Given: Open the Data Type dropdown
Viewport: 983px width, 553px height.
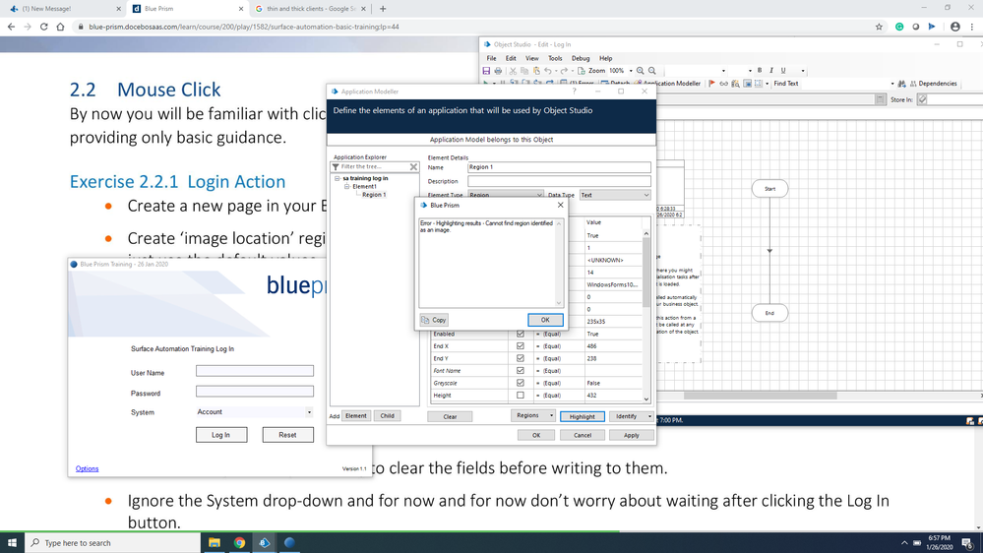Looking at the screenshot, I should [615, 195].
